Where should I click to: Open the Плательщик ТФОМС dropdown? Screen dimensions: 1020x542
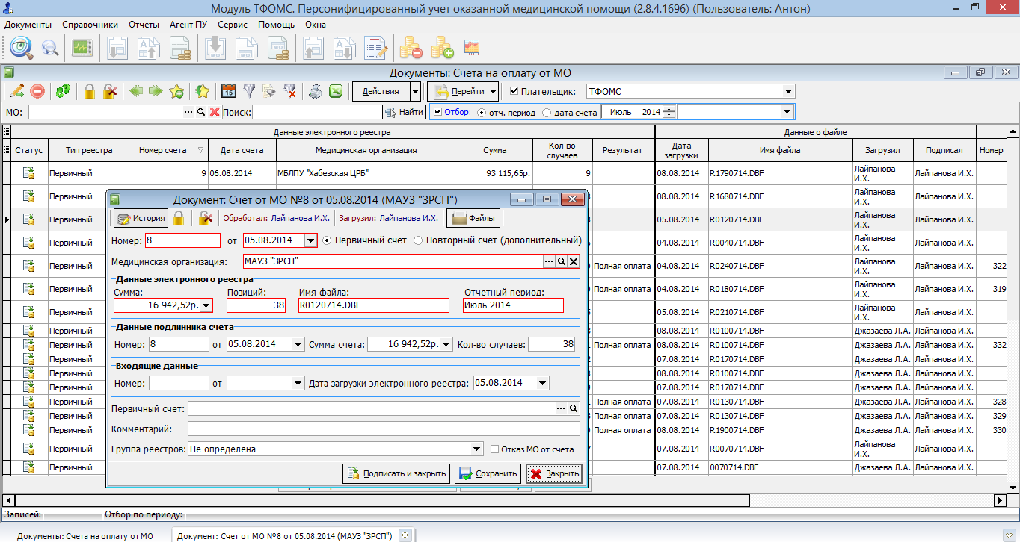point(788,91)
